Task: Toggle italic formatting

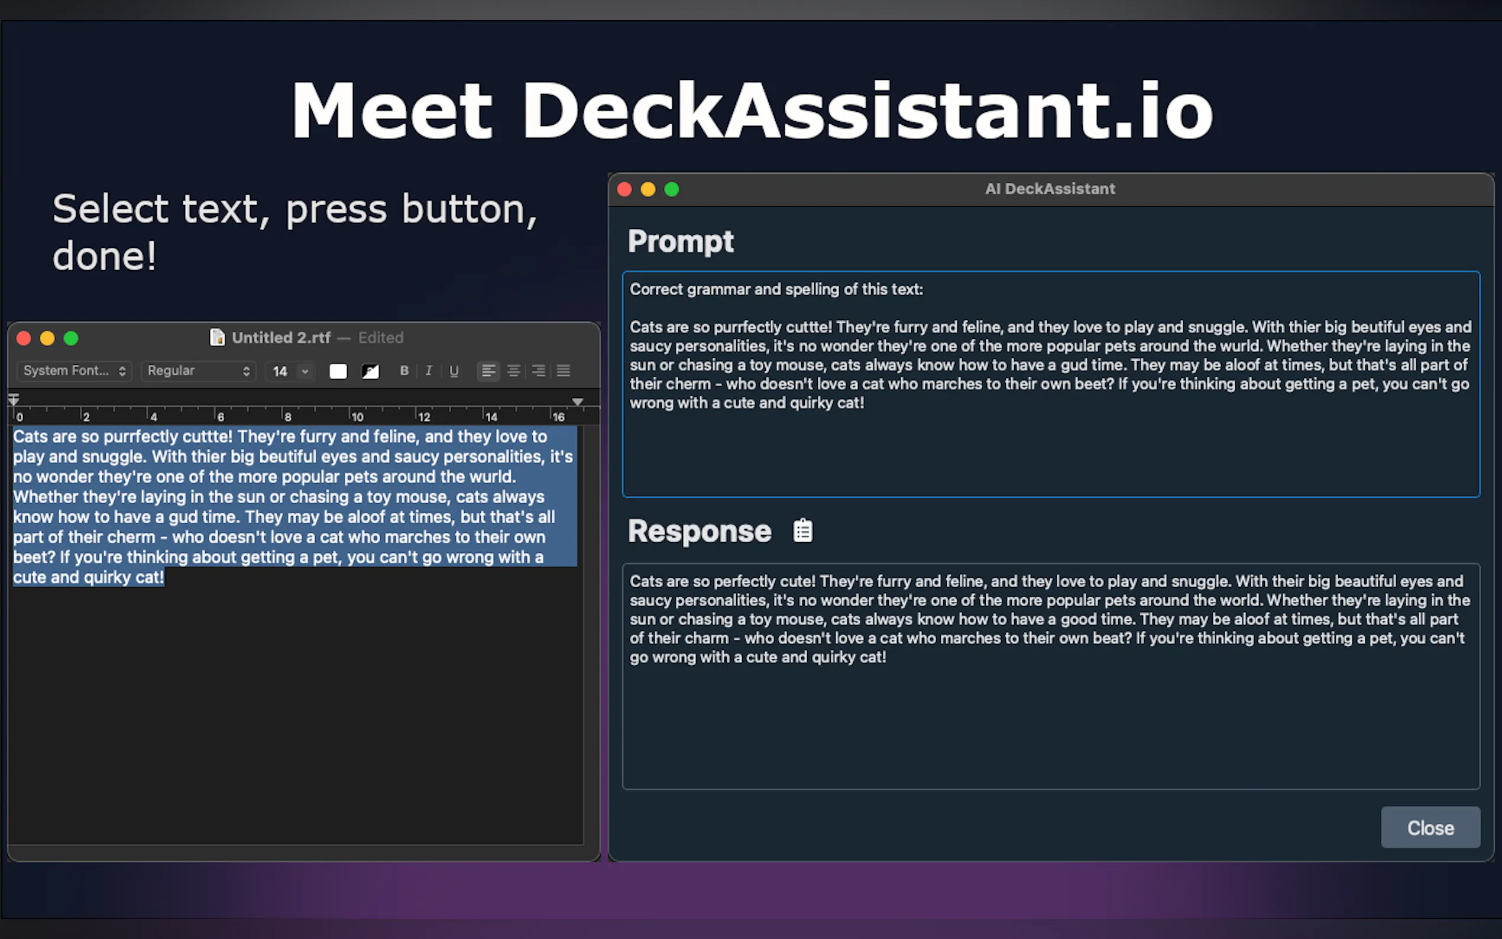Action: pyautogui.click(x=429, y=371)
